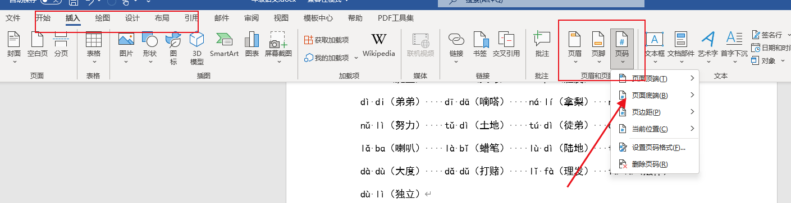
Task: Insert WordArt (艺术字)
Action: [x=708, y=47]
